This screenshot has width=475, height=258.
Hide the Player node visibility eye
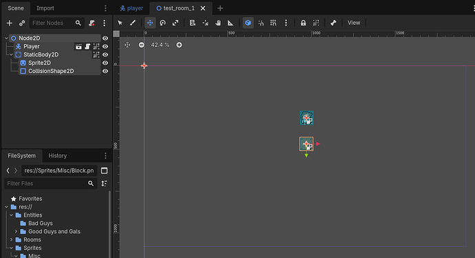click(105, 47)
